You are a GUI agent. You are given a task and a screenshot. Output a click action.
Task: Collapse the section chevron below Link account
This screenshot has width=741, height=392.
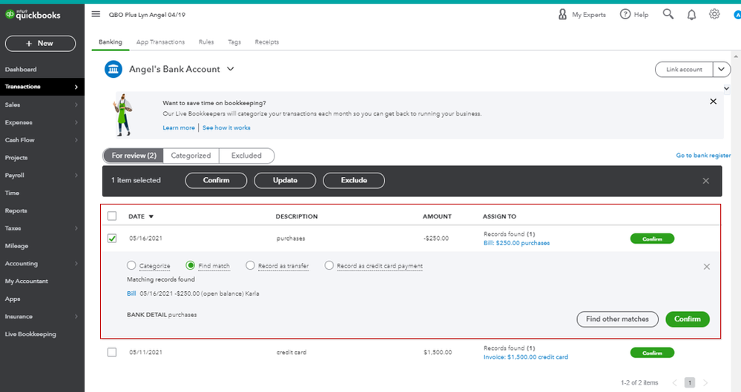tap(726, 88)
